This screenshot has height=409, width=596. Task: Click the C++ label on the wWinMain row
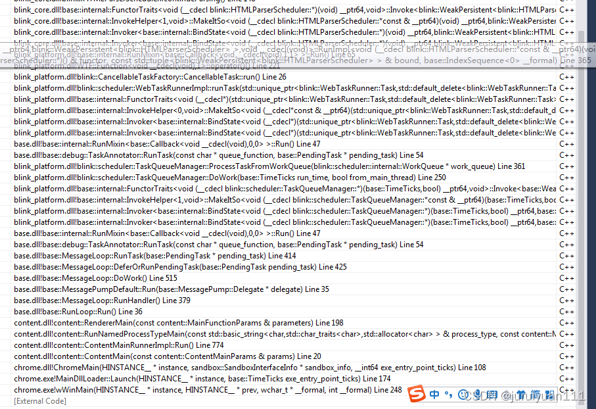click(x=566, y=389)
